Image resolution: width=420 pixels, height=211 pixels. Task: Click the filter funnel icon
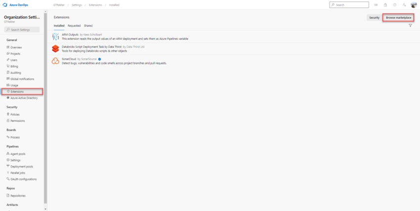pyautogui.click(x=410, y=25)
